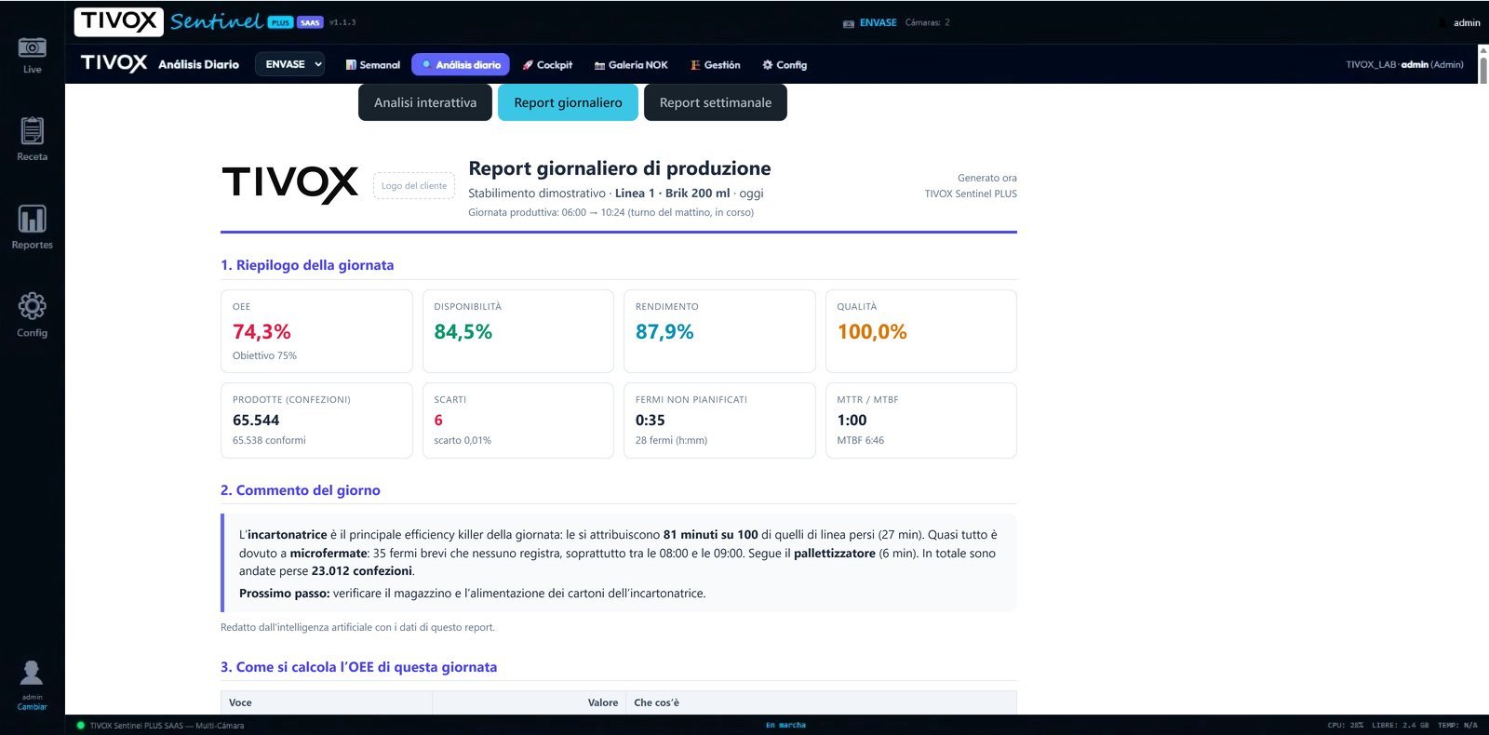Switch to the Report settimanale tab
Image resolution: width=1489 pixels, height=735 pixels.
pyautogui.click(x=716, y=102)
